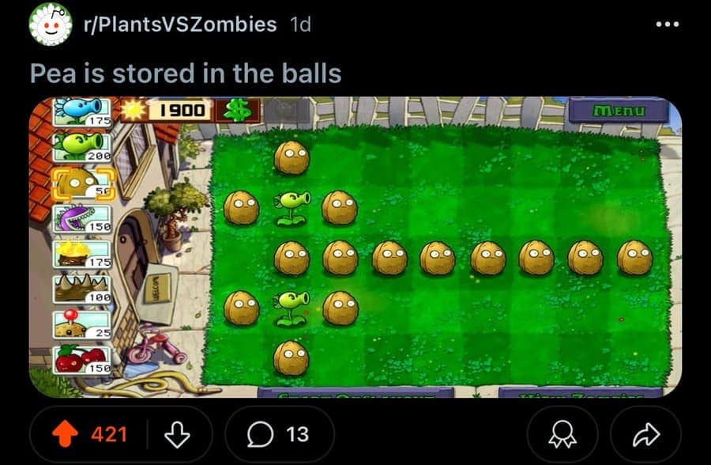The height and width of the screenshot is (465, 711).
Task: Select the Chomper seed packet
Action: [x=82, y=218]
